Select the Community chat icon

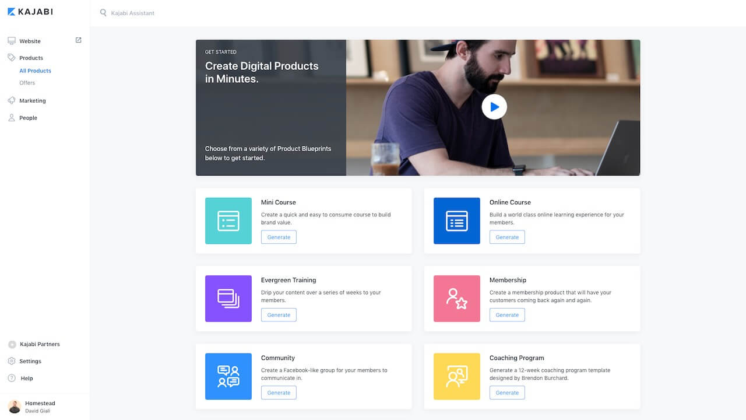[x=228, y=376]
